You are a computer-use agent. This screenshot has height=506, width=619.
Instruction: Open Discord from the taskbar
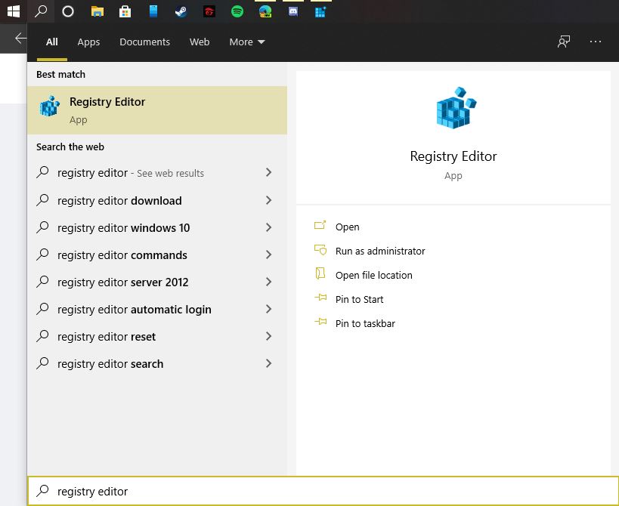coord(293,11)
